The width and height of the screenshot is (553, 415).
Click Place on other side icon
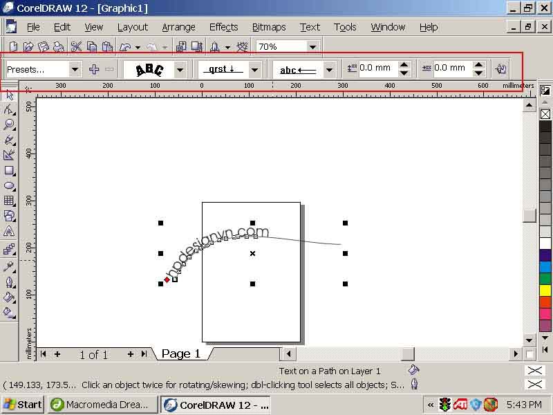click(x=500, y=68)
